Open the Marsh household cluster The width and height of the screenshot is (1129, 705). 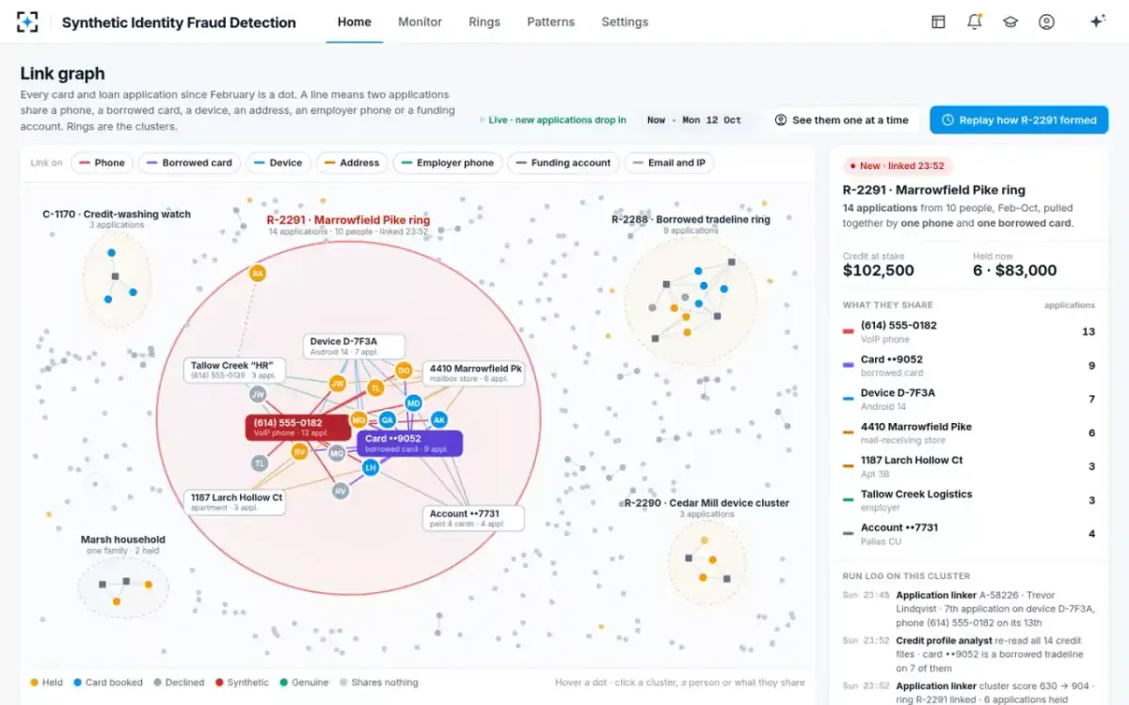tap(122, 588)
